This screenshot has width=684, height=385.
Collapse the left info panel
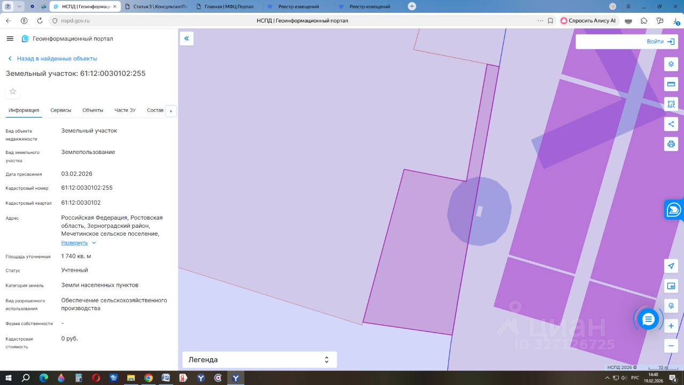186,38
